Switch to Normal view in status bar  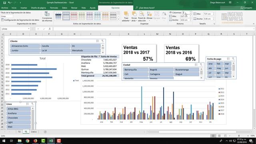click(213, 136)
